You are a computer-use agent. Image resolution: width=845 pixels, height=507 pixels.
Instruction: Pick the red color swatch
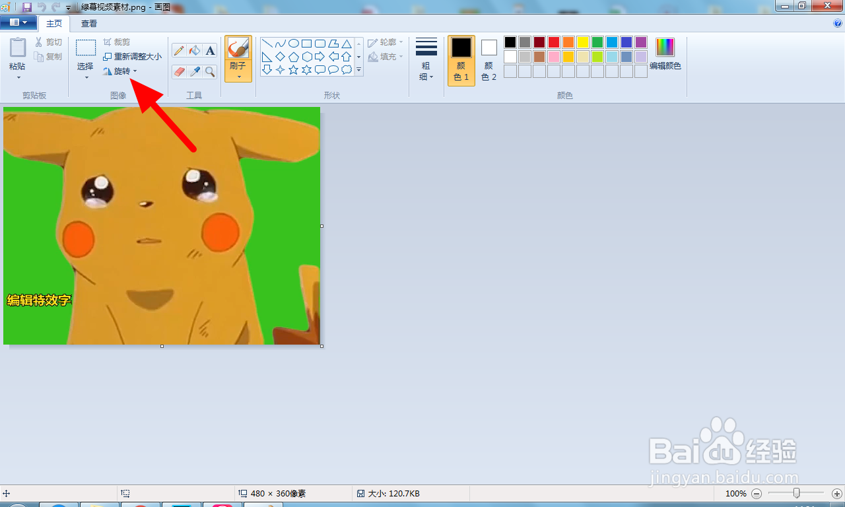click(x=554, y=42)
